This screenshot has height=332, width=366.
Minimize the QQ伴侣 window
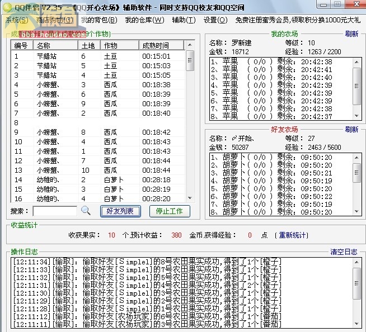(323, 4)
